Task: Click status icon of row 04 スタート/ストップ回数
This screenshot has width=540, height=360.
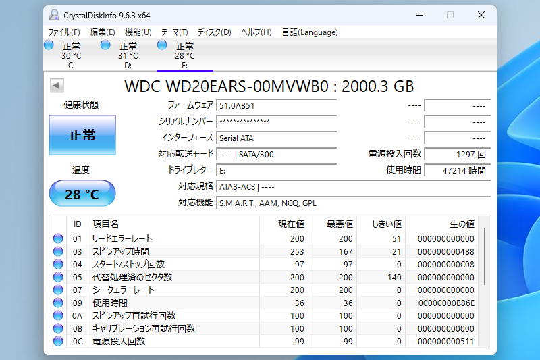Action: tap(58, 264)
